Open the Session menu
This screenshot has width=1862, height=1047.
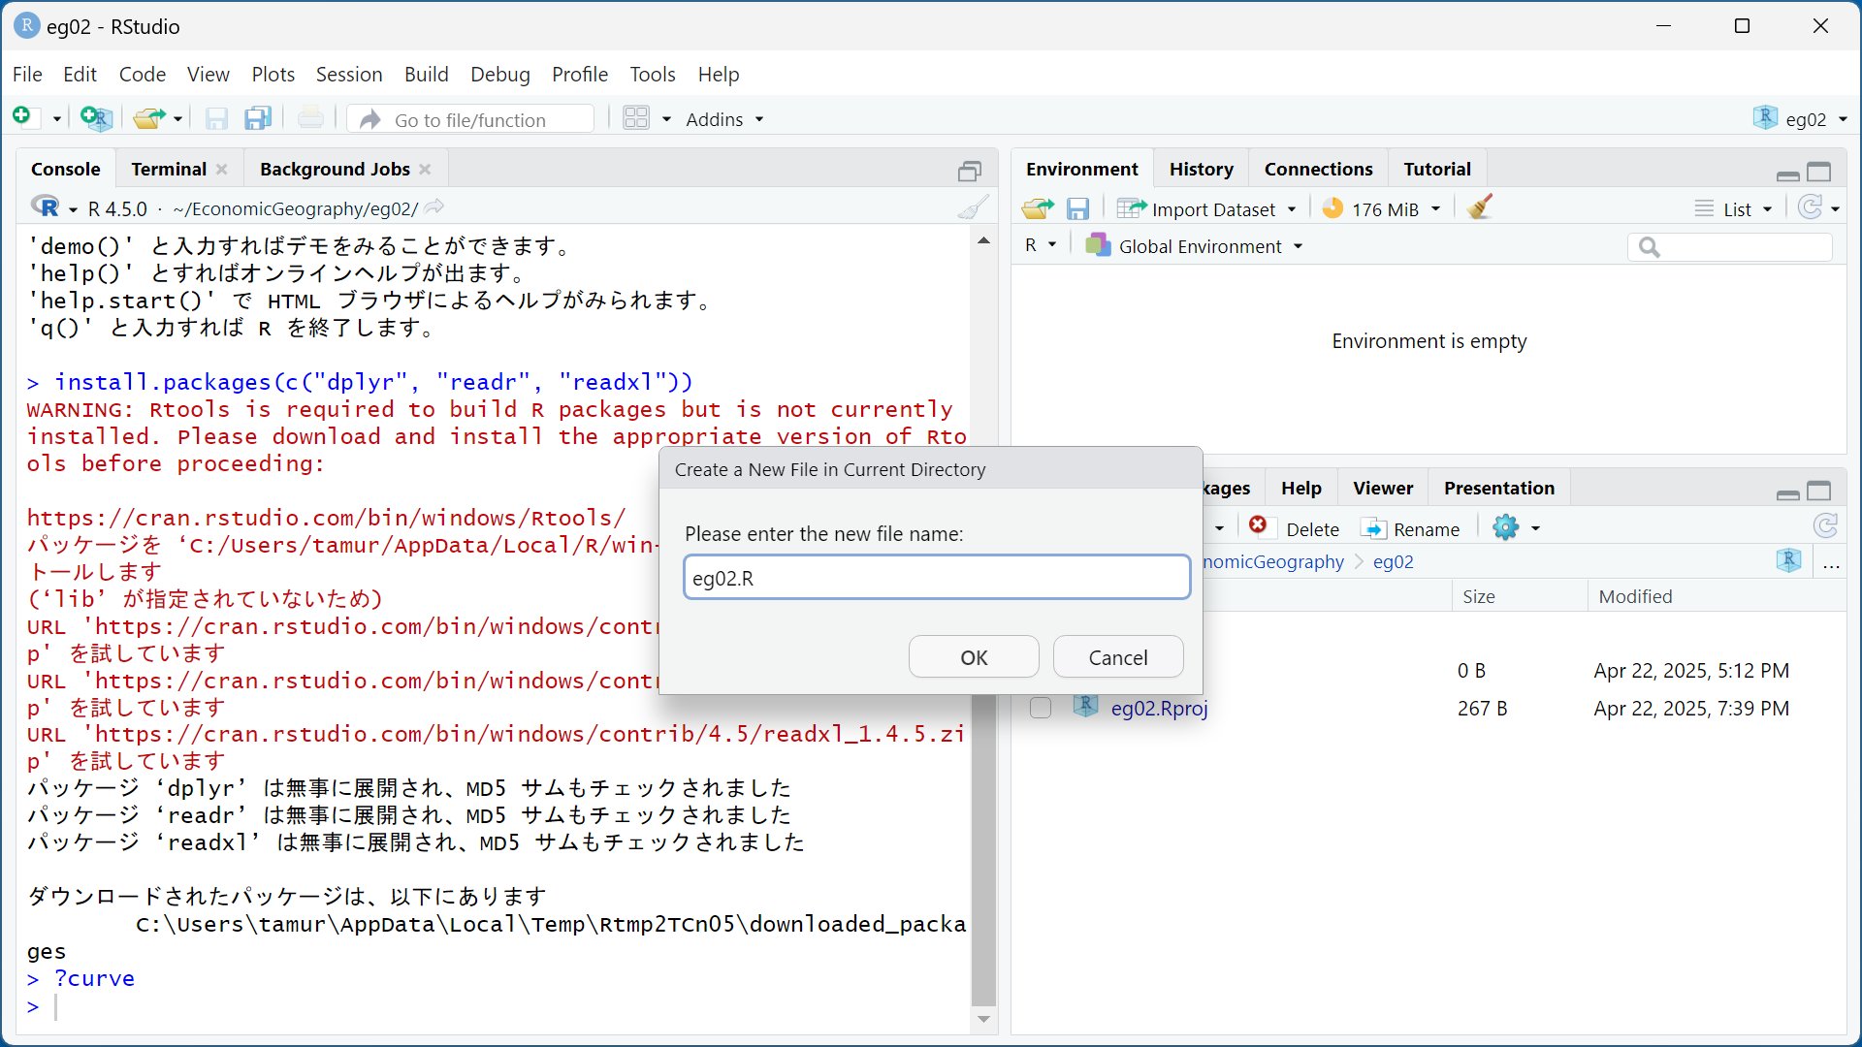(x=348, y=74)
